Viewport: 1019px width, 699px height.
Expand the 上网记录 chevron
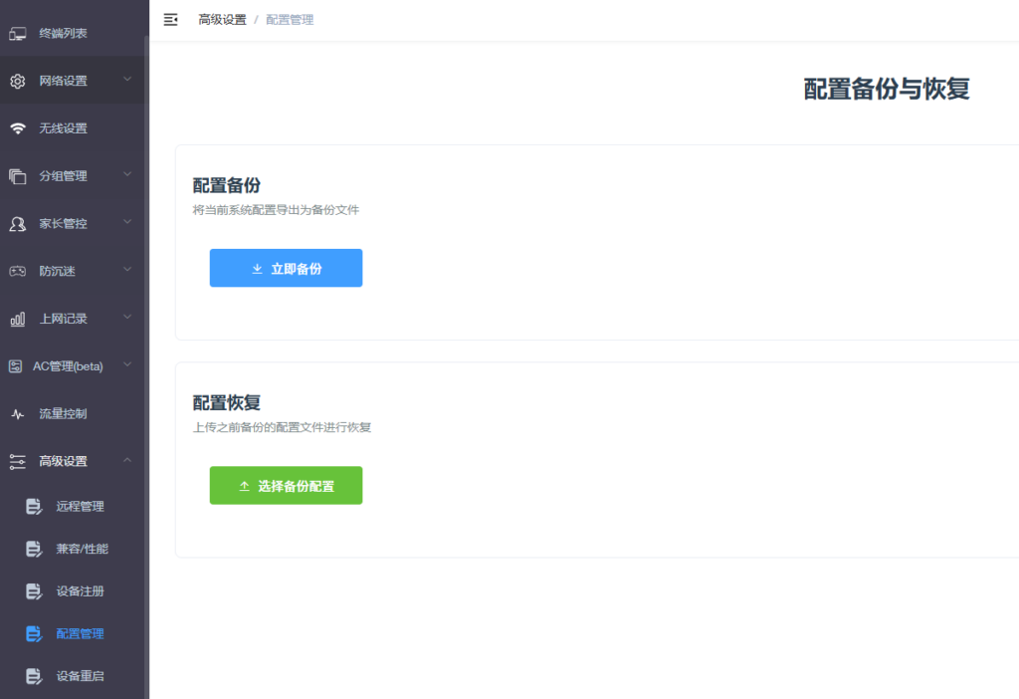point(127,318)
